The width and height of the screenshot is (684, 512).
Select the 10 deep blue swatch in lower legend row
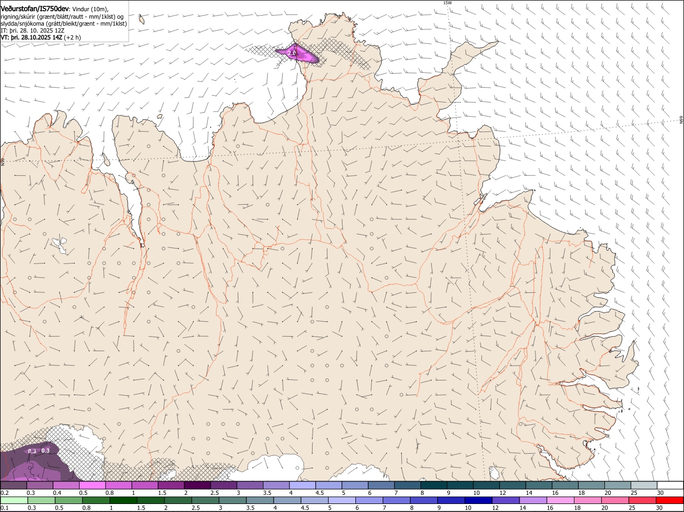click(479, 501)
